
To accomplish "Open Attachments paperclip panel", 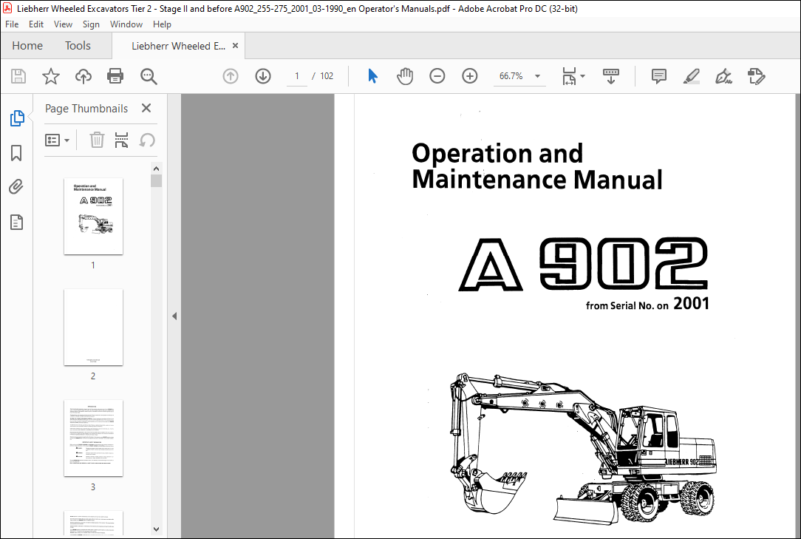I will pyautogui.click(x=16, y=187).
